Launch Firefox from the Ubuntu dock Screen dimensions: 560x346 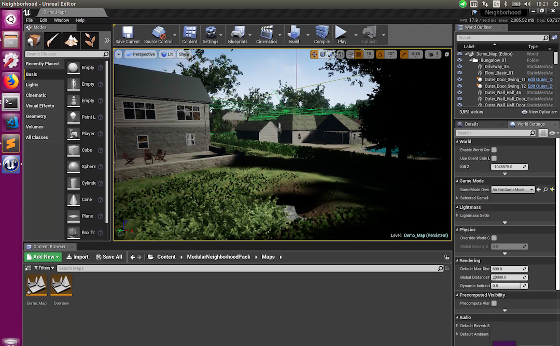click(x=11, y=81)
